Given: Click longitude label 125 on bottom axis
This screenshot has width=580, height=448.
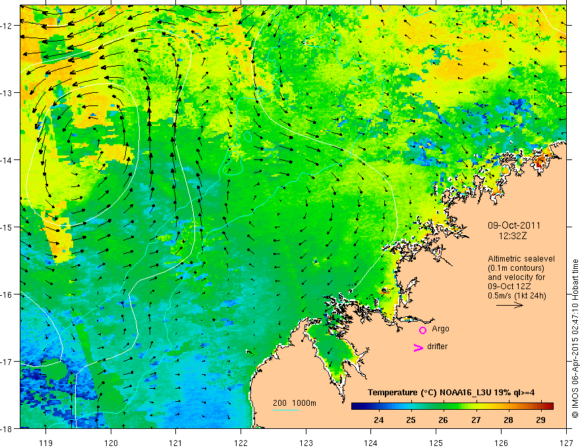Looking at the screenshot, I should pos(436,443).
